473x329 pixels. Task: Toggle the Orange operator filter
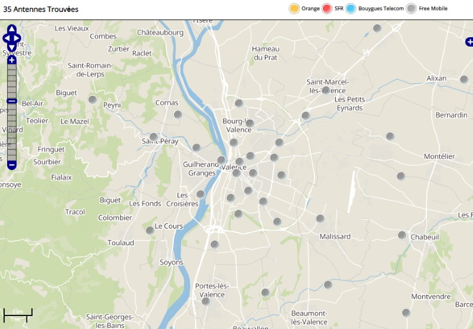[294, 8]
